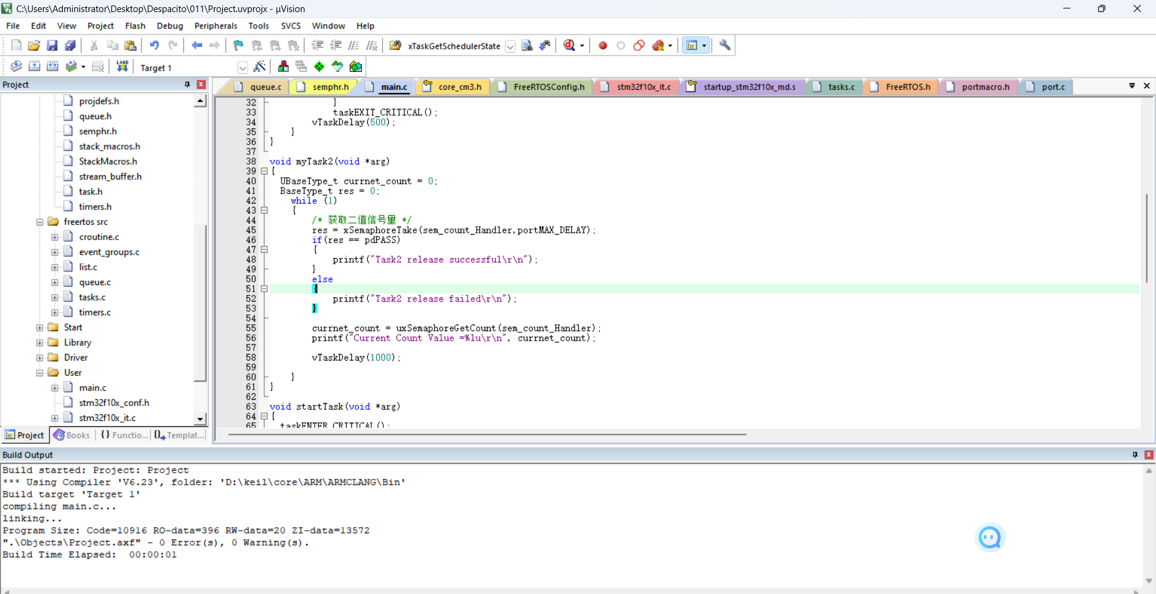Open the Configuration wrench icon
The image size is (1156, 594).
pyautogui.click(x=725, y=45)
